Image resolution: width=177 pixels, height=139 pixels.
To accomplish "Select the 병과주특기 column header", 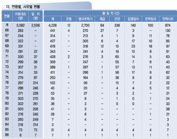I will [x=86, y=19].
